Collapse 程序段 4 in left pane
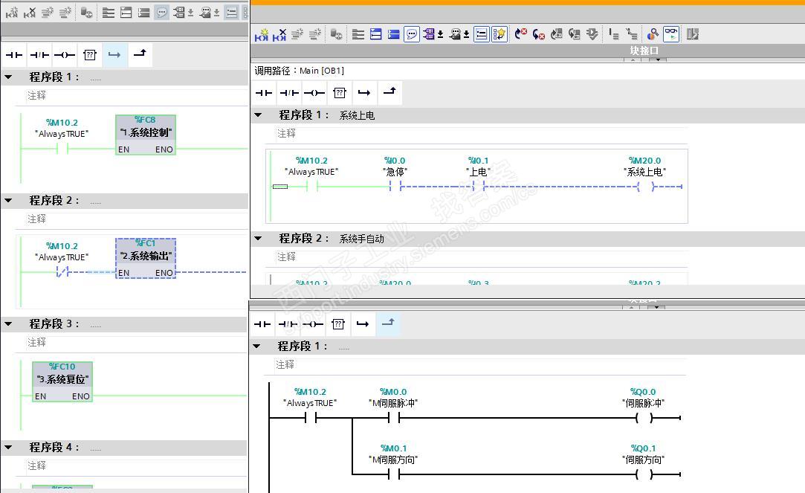Screen dimensions: 805x493 [x=9, y=448]
